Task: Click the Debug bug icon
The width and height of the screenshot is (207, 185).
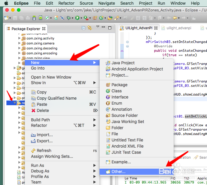Action: [69, 18]
